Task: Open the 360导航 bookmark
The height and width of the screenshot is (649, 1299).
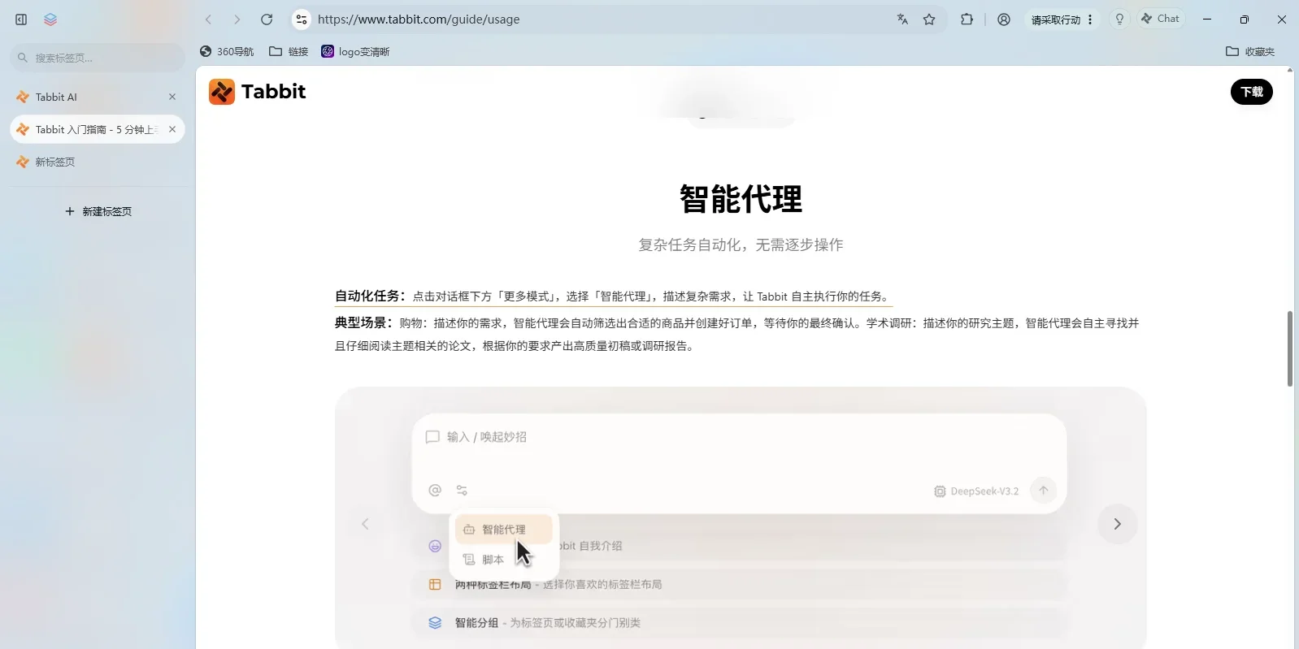Action: point(227,51)
